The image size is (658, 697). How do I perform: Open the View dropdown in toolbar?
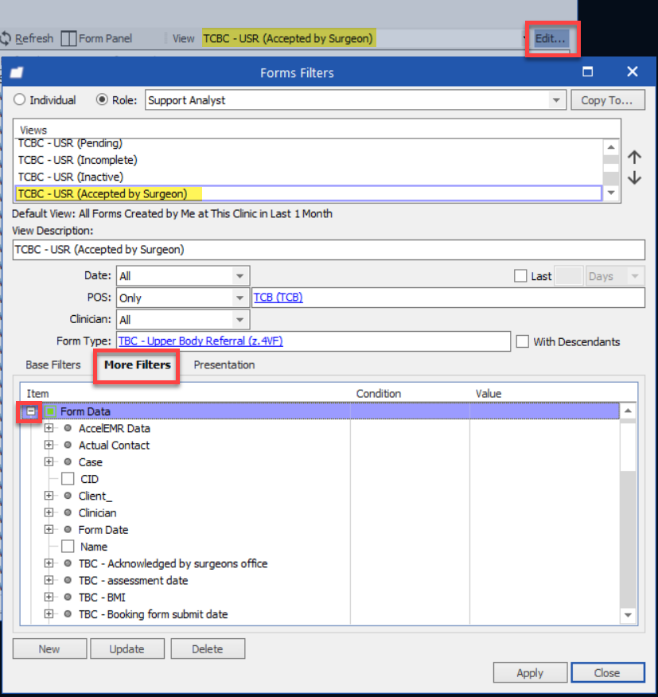[524, 39]
